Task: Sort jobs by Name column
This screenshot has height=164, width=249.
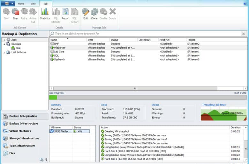Action: point(68,40)
